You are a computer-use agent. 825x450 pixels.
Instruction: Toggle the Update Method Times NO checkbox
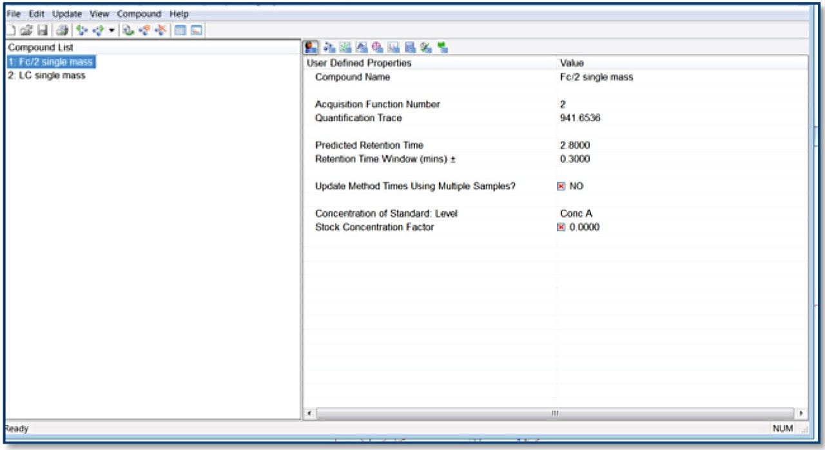click(561, 186)
